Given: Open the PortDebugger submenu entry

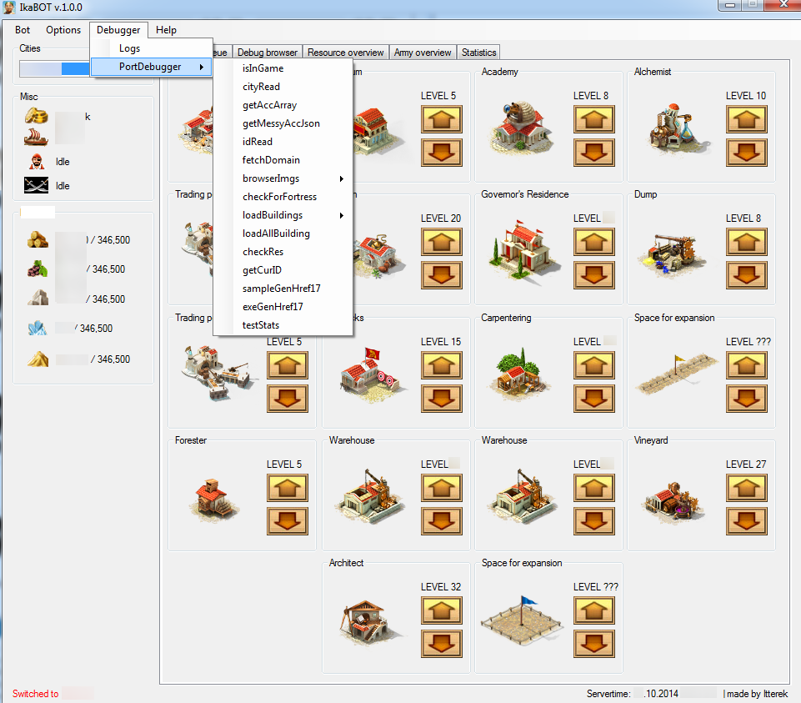Looking at the screenshot, I should click(151, 67).
